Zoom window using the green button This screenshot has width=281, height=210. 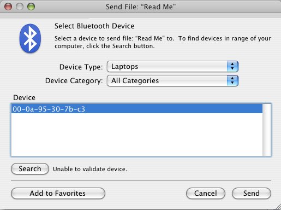[31, 7]
